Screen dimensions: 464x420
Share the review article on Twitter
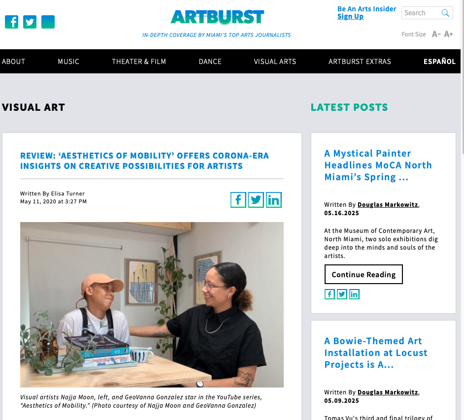pyautogui.click(x=256, y=200)
